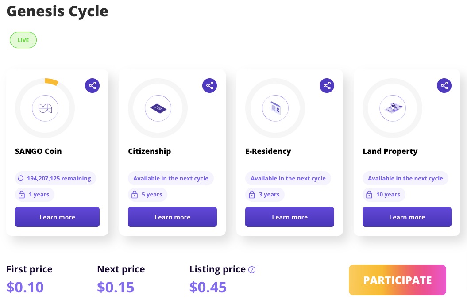This screenshot has width=467, height=299.
Task: Click Learn more under Land Property
Action: point(407,217)
